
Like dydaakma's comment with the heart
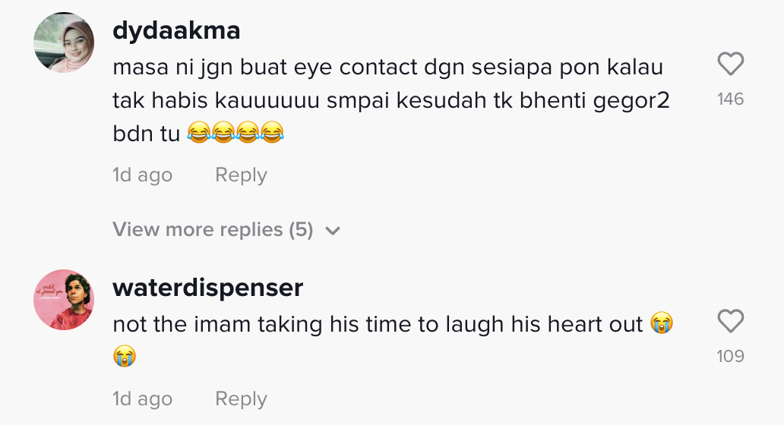point(730,65)
